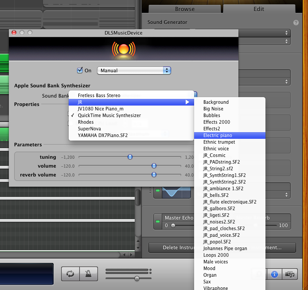The height and width of the screenshot is (290, 308).
Task: Choose Effects 2000 entry
Action: pyautogui.click(x=230, y=122)
